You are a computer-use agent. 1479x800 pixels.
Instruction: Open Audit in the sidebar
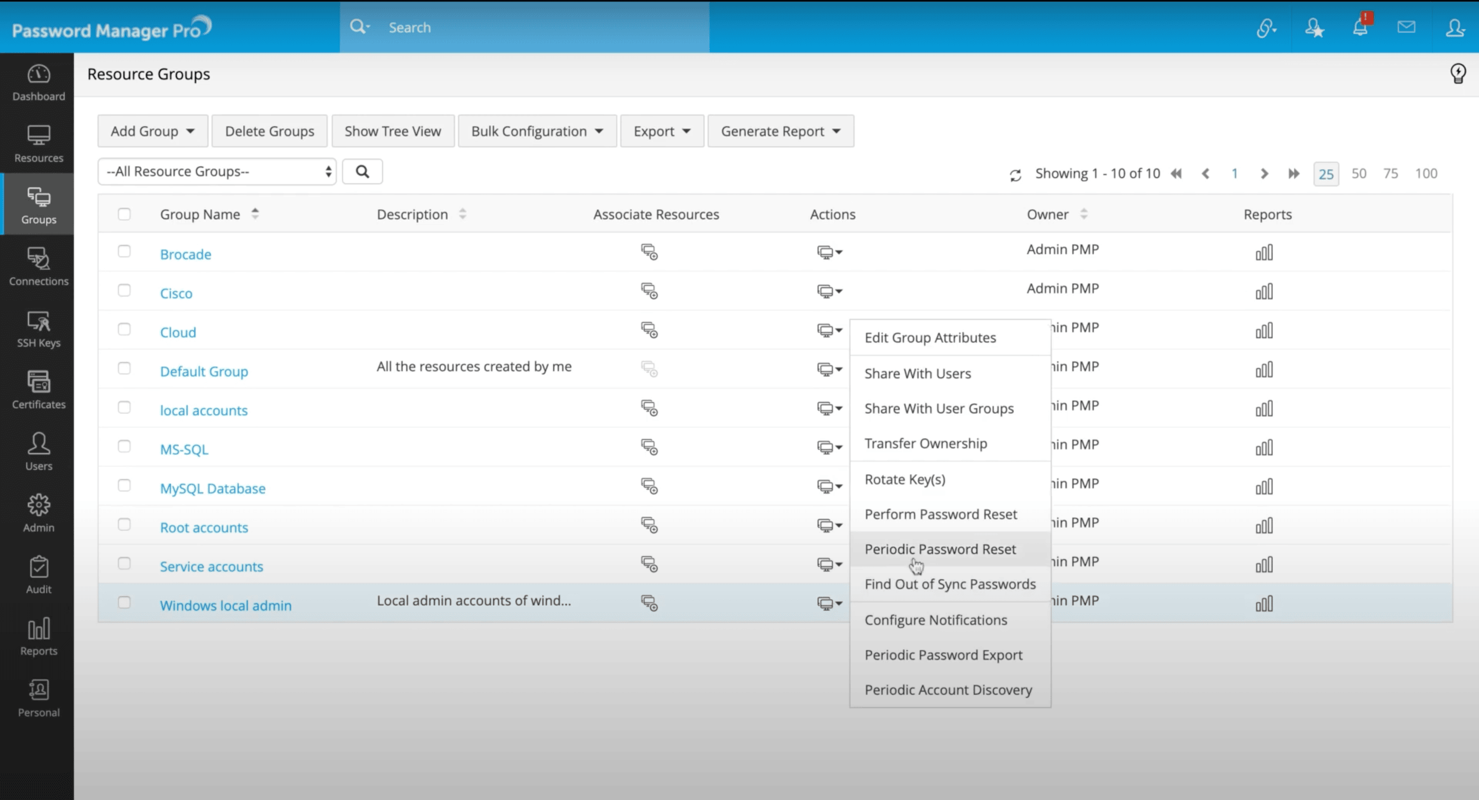(x=39, y=575)
